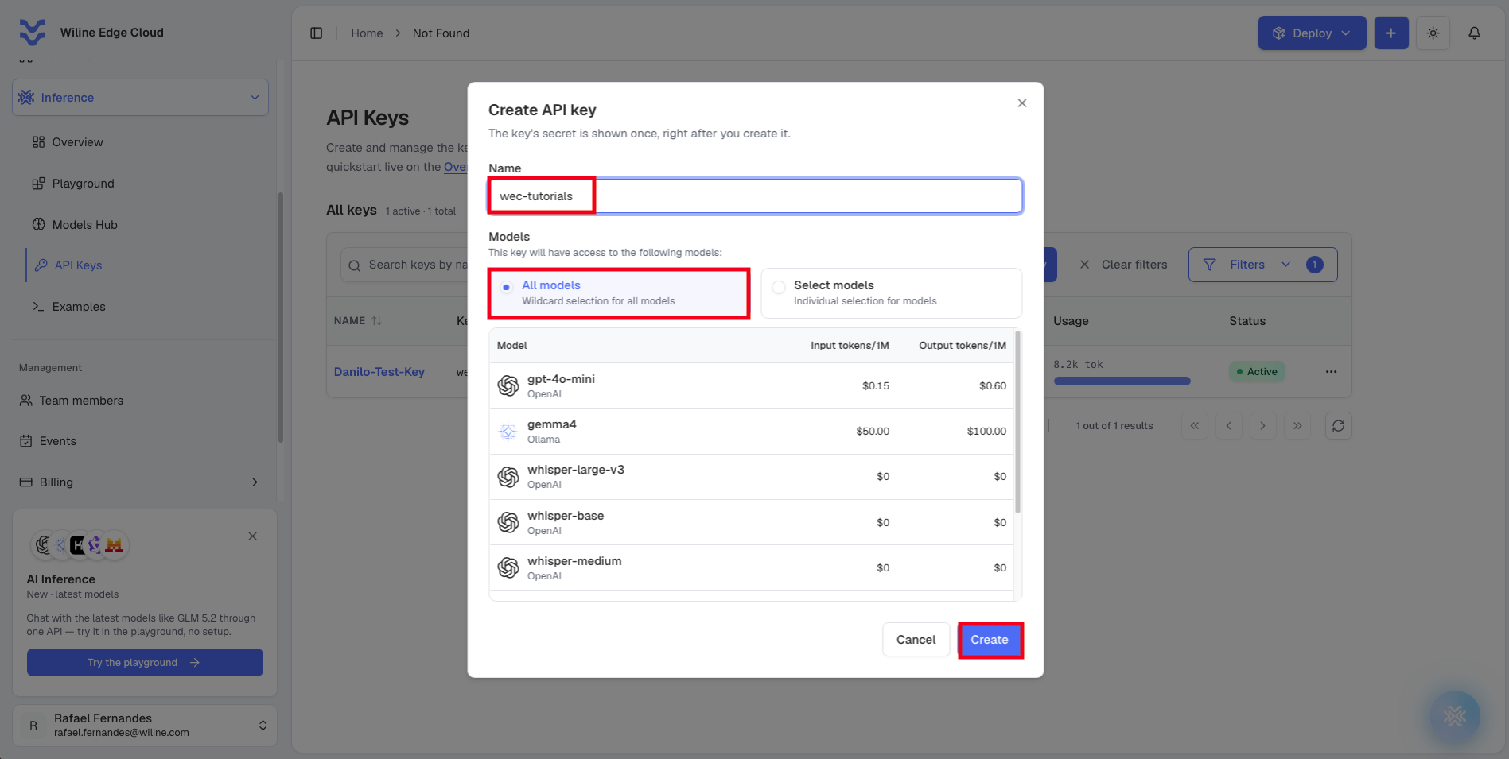This screenshot has height=759, width=1509.
Task: Go to next results page
Action: tap(1263, 426)
